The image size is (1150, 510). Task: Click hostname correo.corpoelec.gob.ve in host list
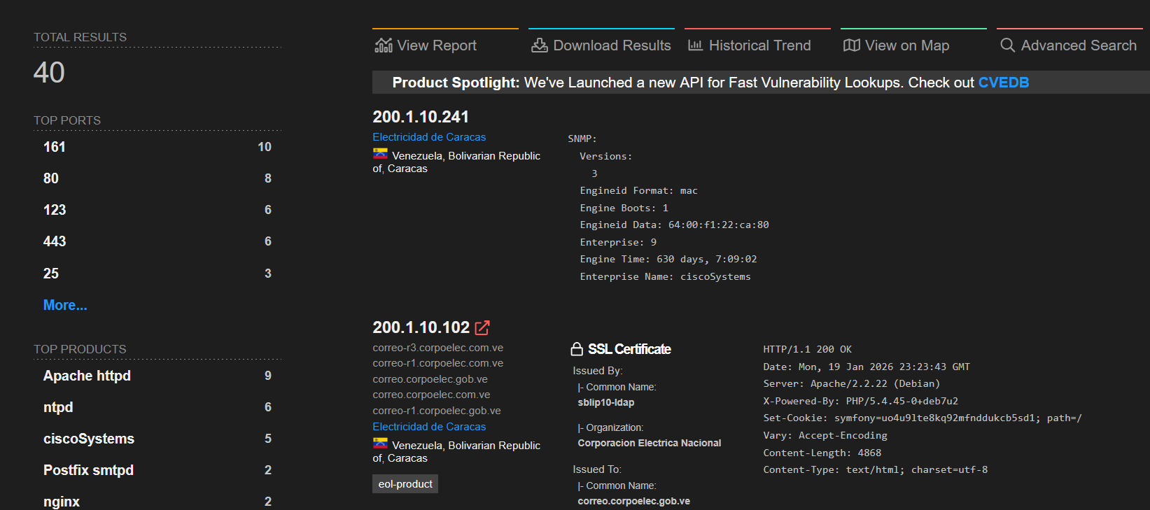click(x=430, y=379)
